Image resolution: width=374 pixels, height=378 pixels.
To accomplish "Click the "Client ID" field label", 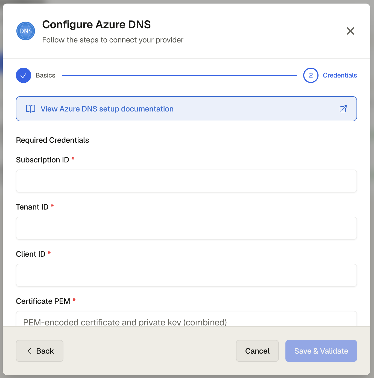I will pos(31,254).
